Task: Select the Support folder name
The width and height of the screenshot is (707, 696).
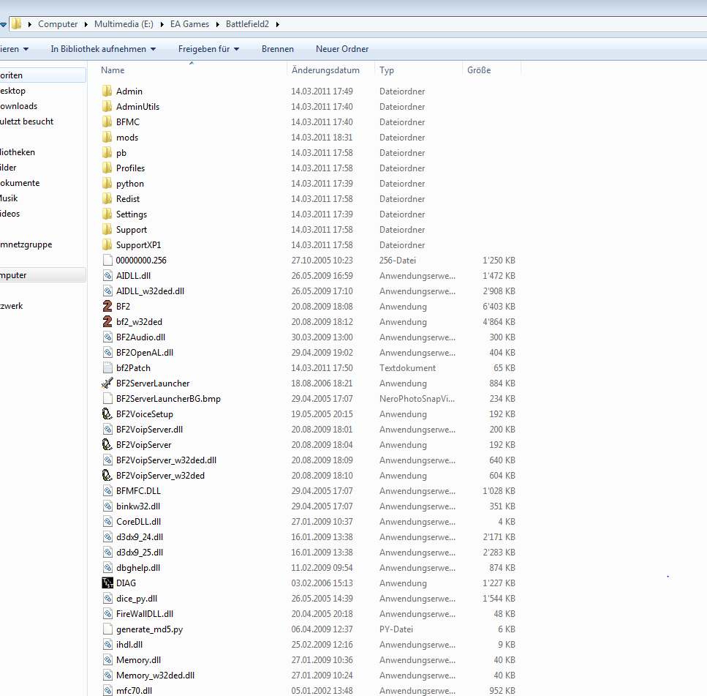Action: (131, 229)
